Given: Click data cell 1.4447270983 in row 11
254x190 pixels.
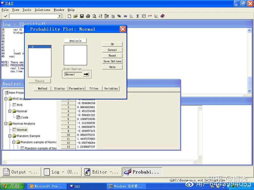Looking at the screenshot, I should [86, 139].
